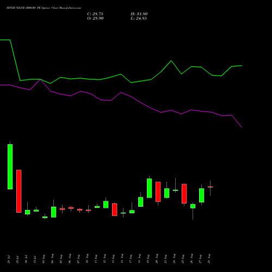This screenshot has width=272, height=272.
Task: Select the 04 Aug date axis label
Action: pyautogui.click(x=52, y=259)
